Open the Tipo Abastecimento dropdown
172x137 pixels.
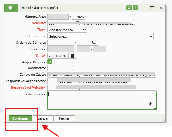67,30
